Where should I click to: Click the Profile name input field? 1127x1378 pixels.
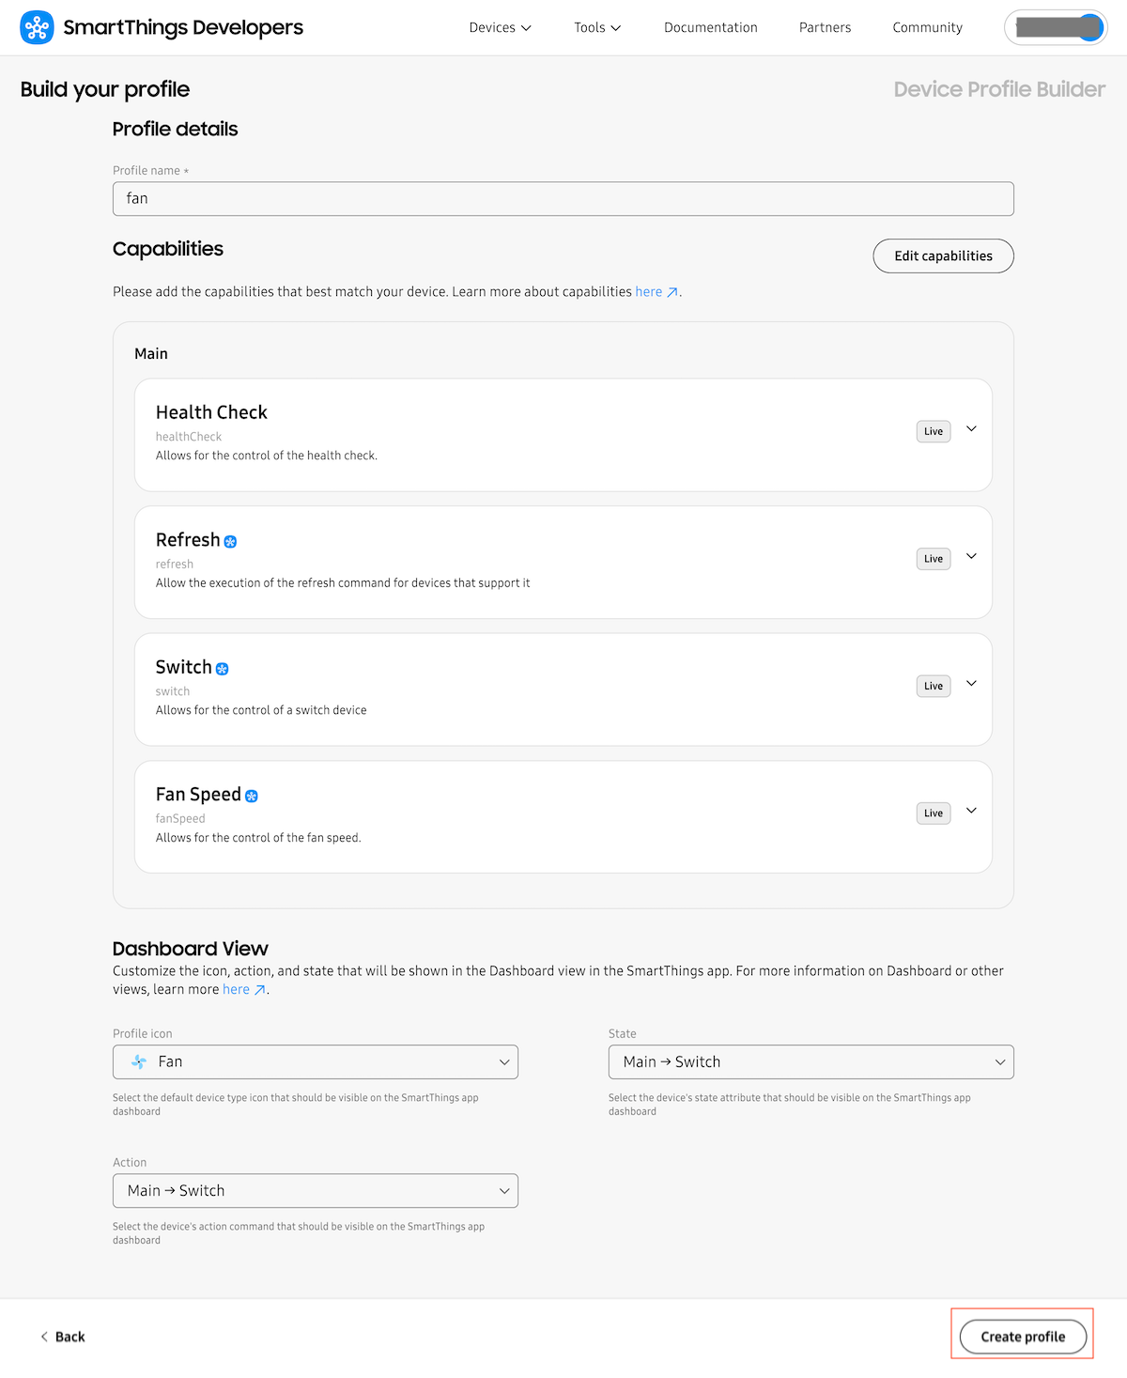pyautogui.click(x=563, y=198)
